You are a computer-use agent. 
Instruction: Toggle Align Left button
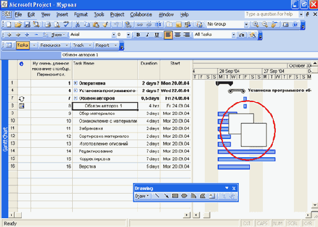click(168, 35)
